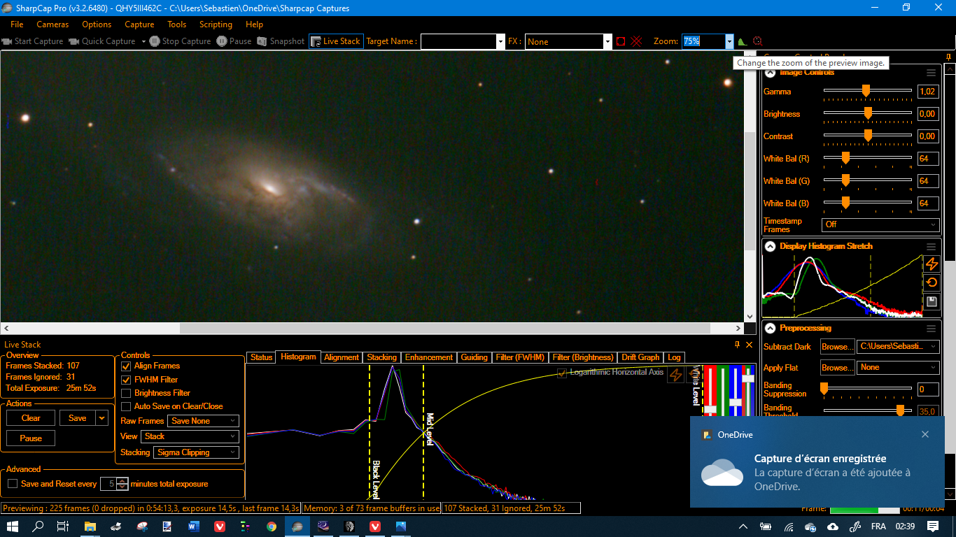Screen dimensions: 956x537
Task: Click the Contrast value field
Action: (928, 136)
